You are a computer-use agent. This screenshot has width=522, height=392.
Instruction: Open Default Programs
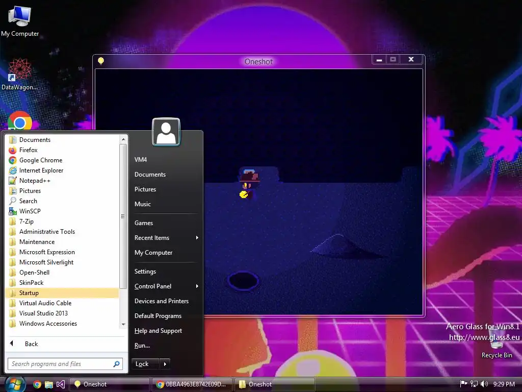click(x=158, y=316)
